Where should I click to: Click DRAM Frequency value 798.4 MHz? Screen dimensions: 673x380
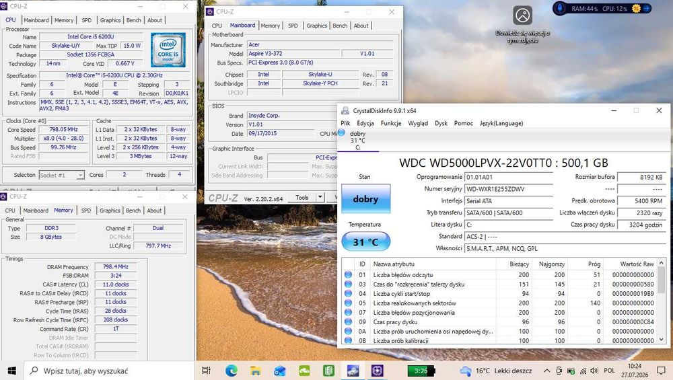pyautogui.click(x=116, y=266)
